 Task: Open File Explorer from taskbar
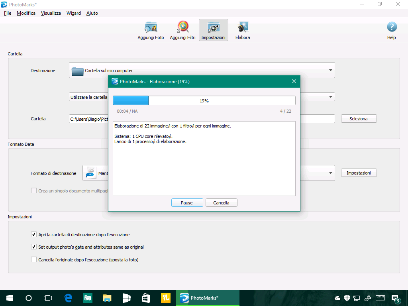107,298
